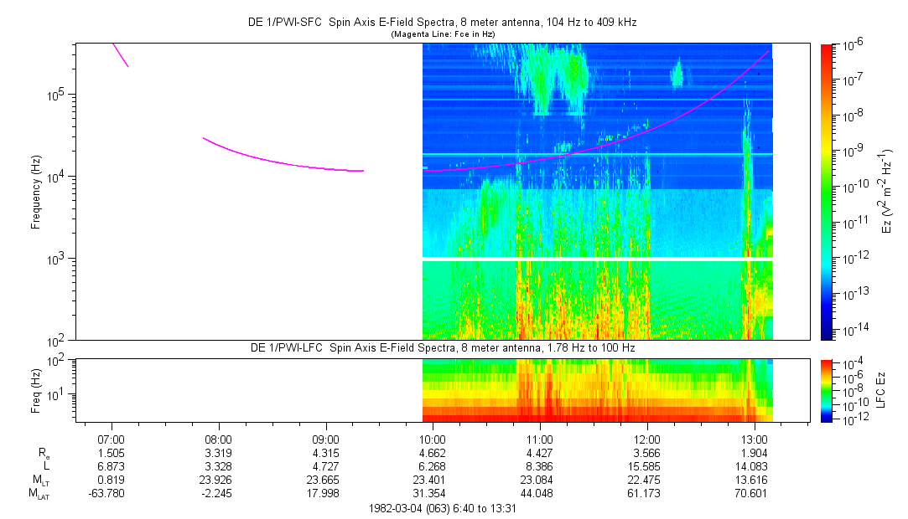Select the MLAT row label

point(39,494)
